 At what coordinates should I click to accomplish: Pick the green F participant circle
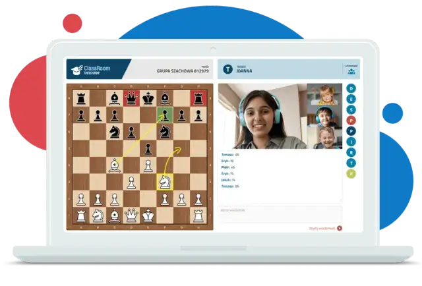351,173
